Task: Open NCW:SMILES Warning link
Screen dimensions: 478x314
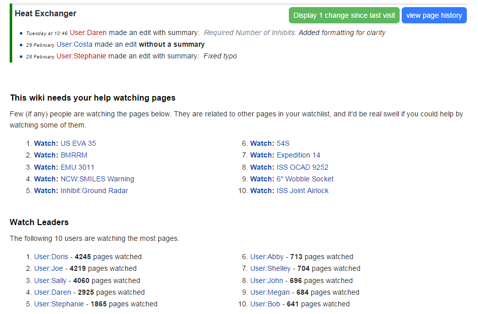Action: (x=97, y=179)
